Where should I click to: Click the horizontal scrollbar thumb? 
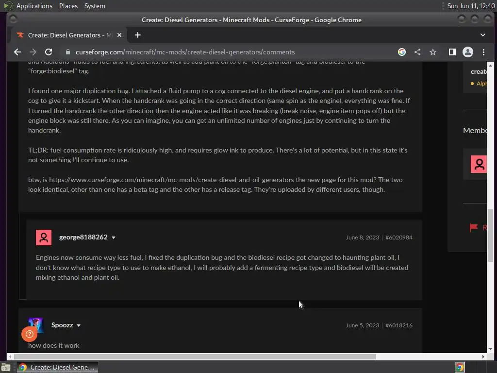(195, 356)
